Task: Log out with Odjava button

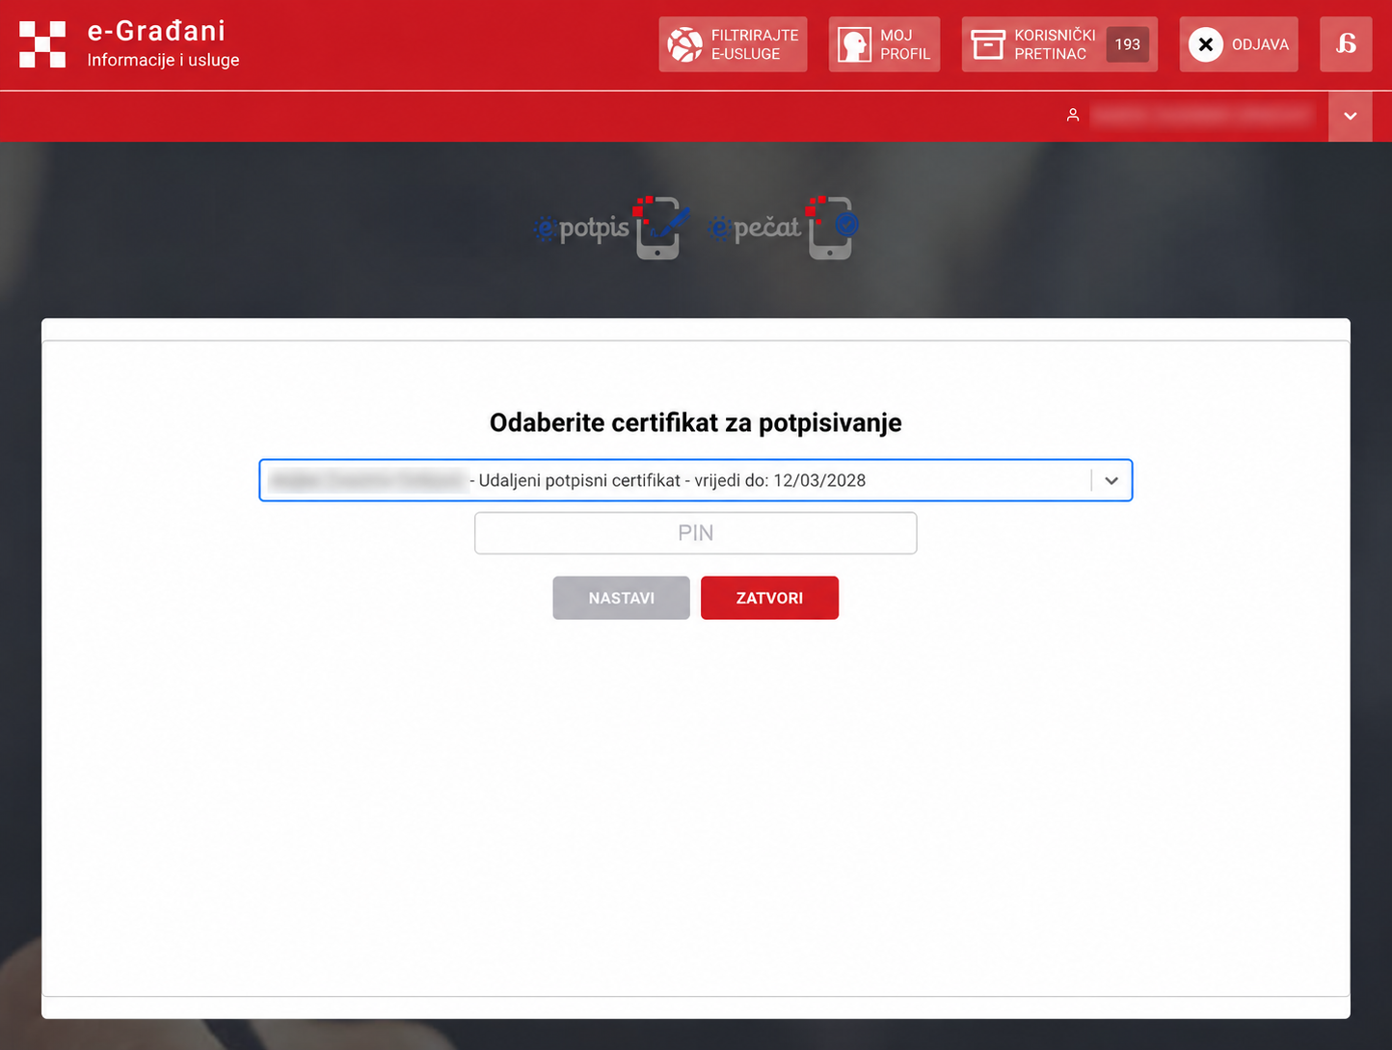Action: [x=1239, y=44]
